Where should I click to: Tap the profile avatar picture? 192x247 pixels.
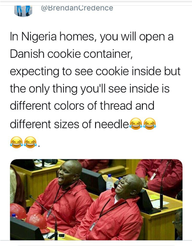point(23,11)
